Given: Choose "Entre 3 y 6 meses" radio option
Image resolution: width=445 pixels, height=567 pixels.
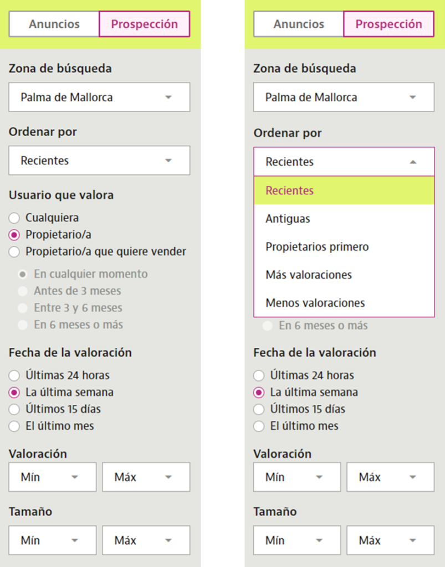Looking at the screenshot, I should tap(23, 308).
